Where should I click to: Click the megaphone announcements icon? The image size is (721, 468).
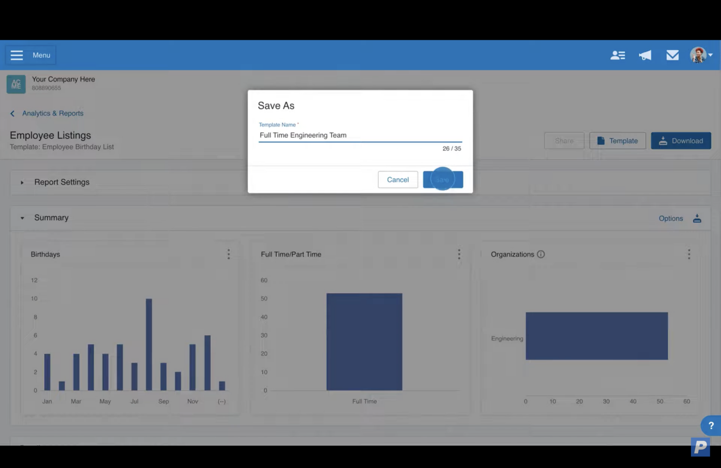click(x=645, y=55)
